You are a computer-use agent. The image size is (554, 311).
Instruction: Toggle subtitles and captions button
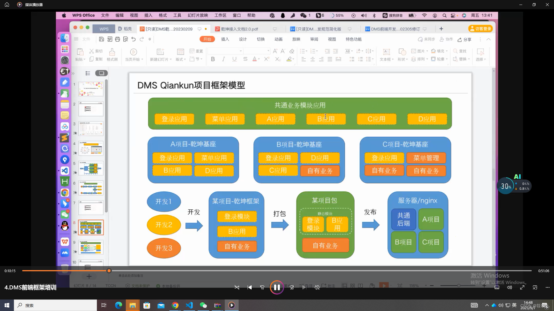tap(497, 287)
